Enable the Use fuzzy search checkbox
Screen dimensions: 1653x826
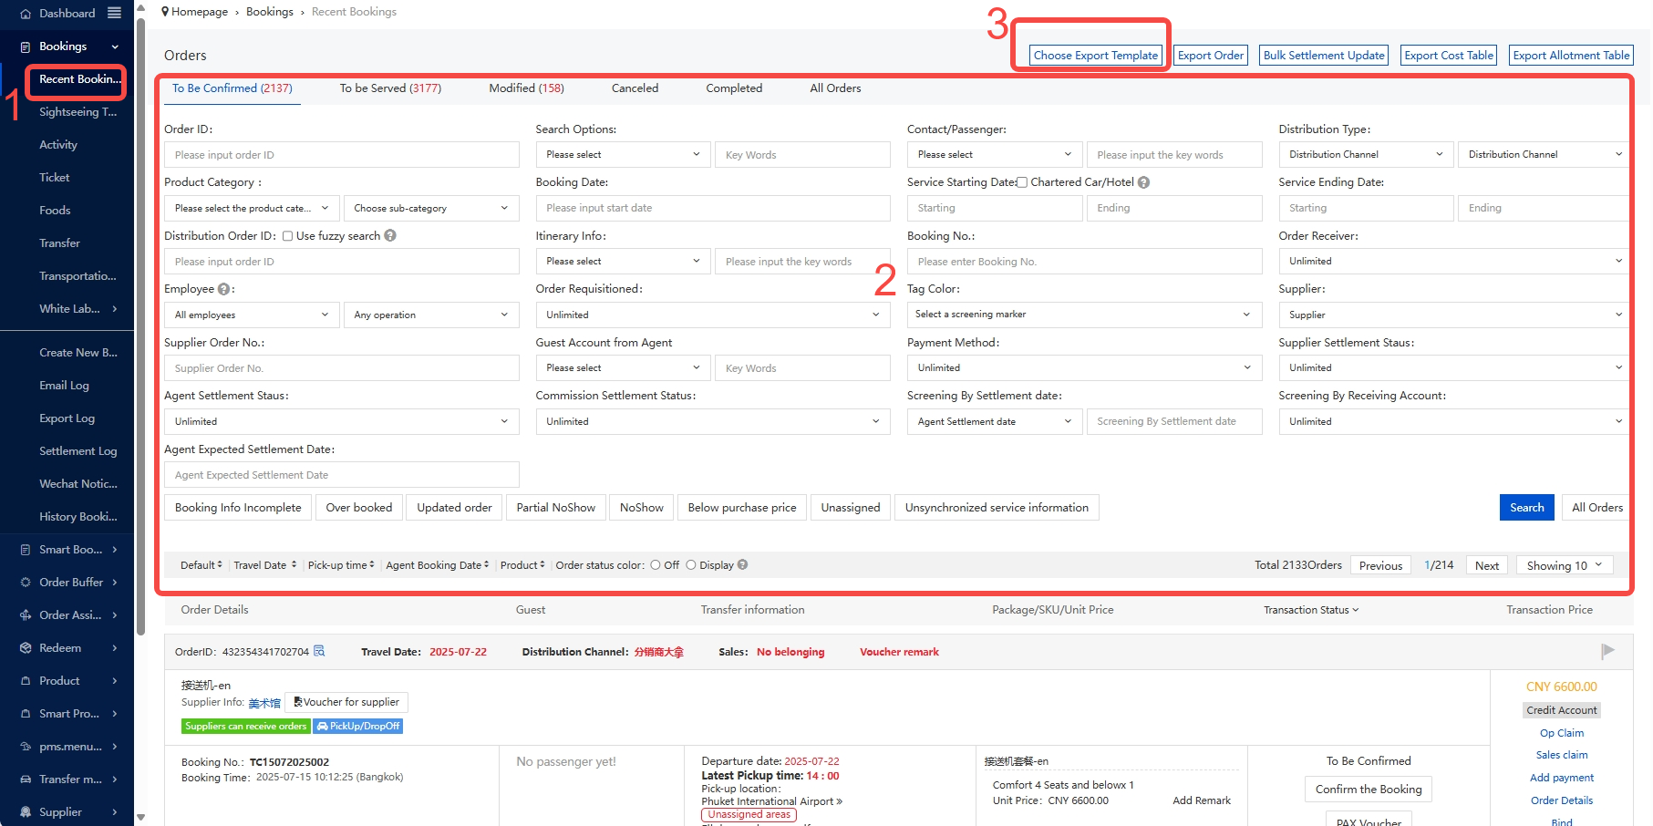pos(287,236)
